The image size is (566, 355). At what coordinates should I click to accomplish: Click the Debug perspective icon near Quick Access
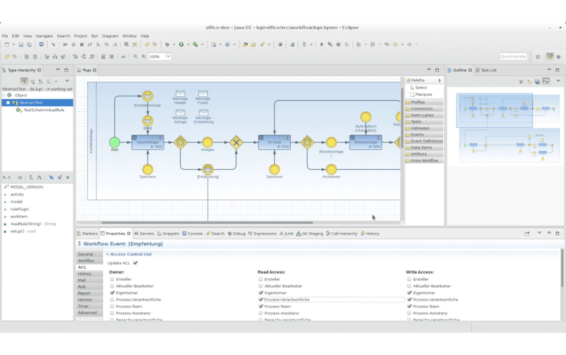point(559,57)
